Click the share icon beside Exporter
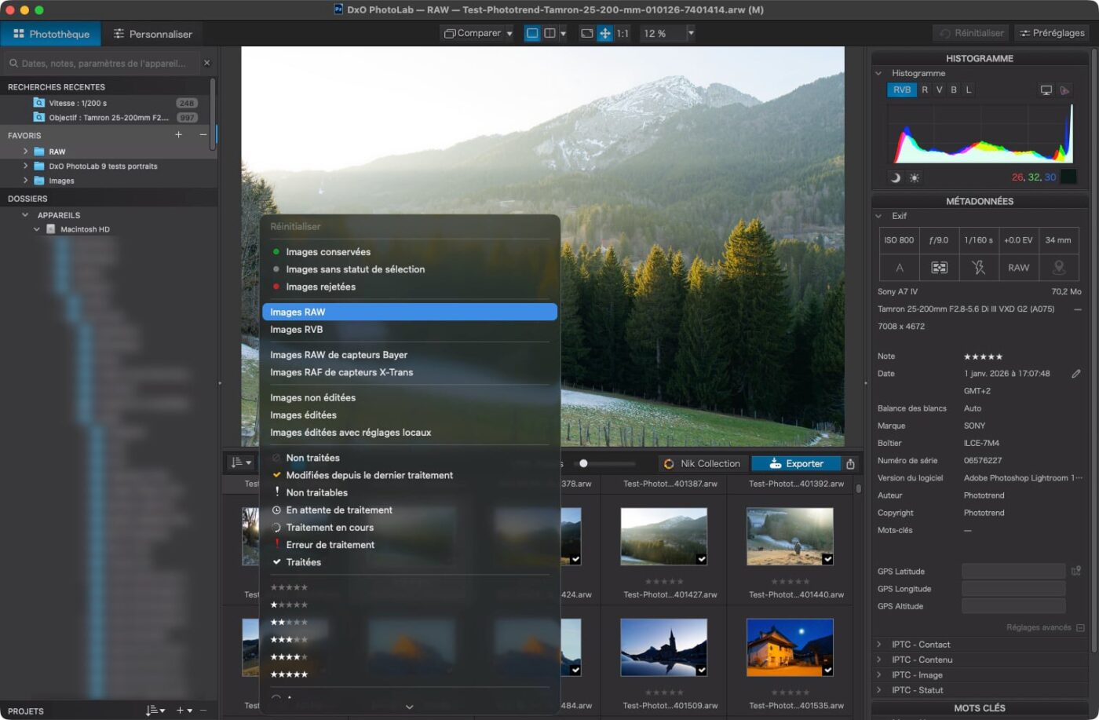The width and height of the screenshot is (1099, 720). pyautogui.click(x=850, y=464)
